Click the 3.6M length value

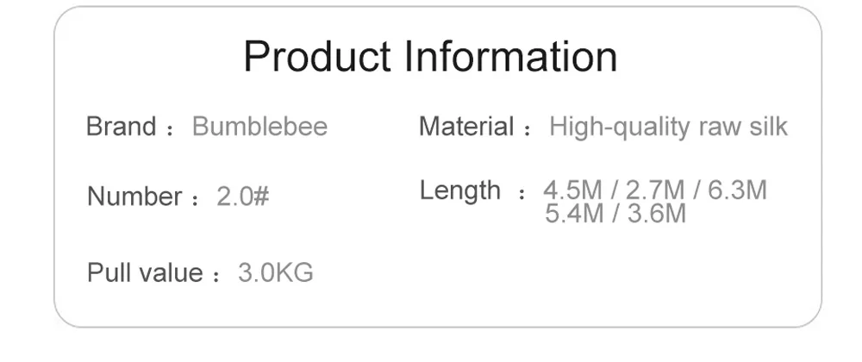click(657, 213)
